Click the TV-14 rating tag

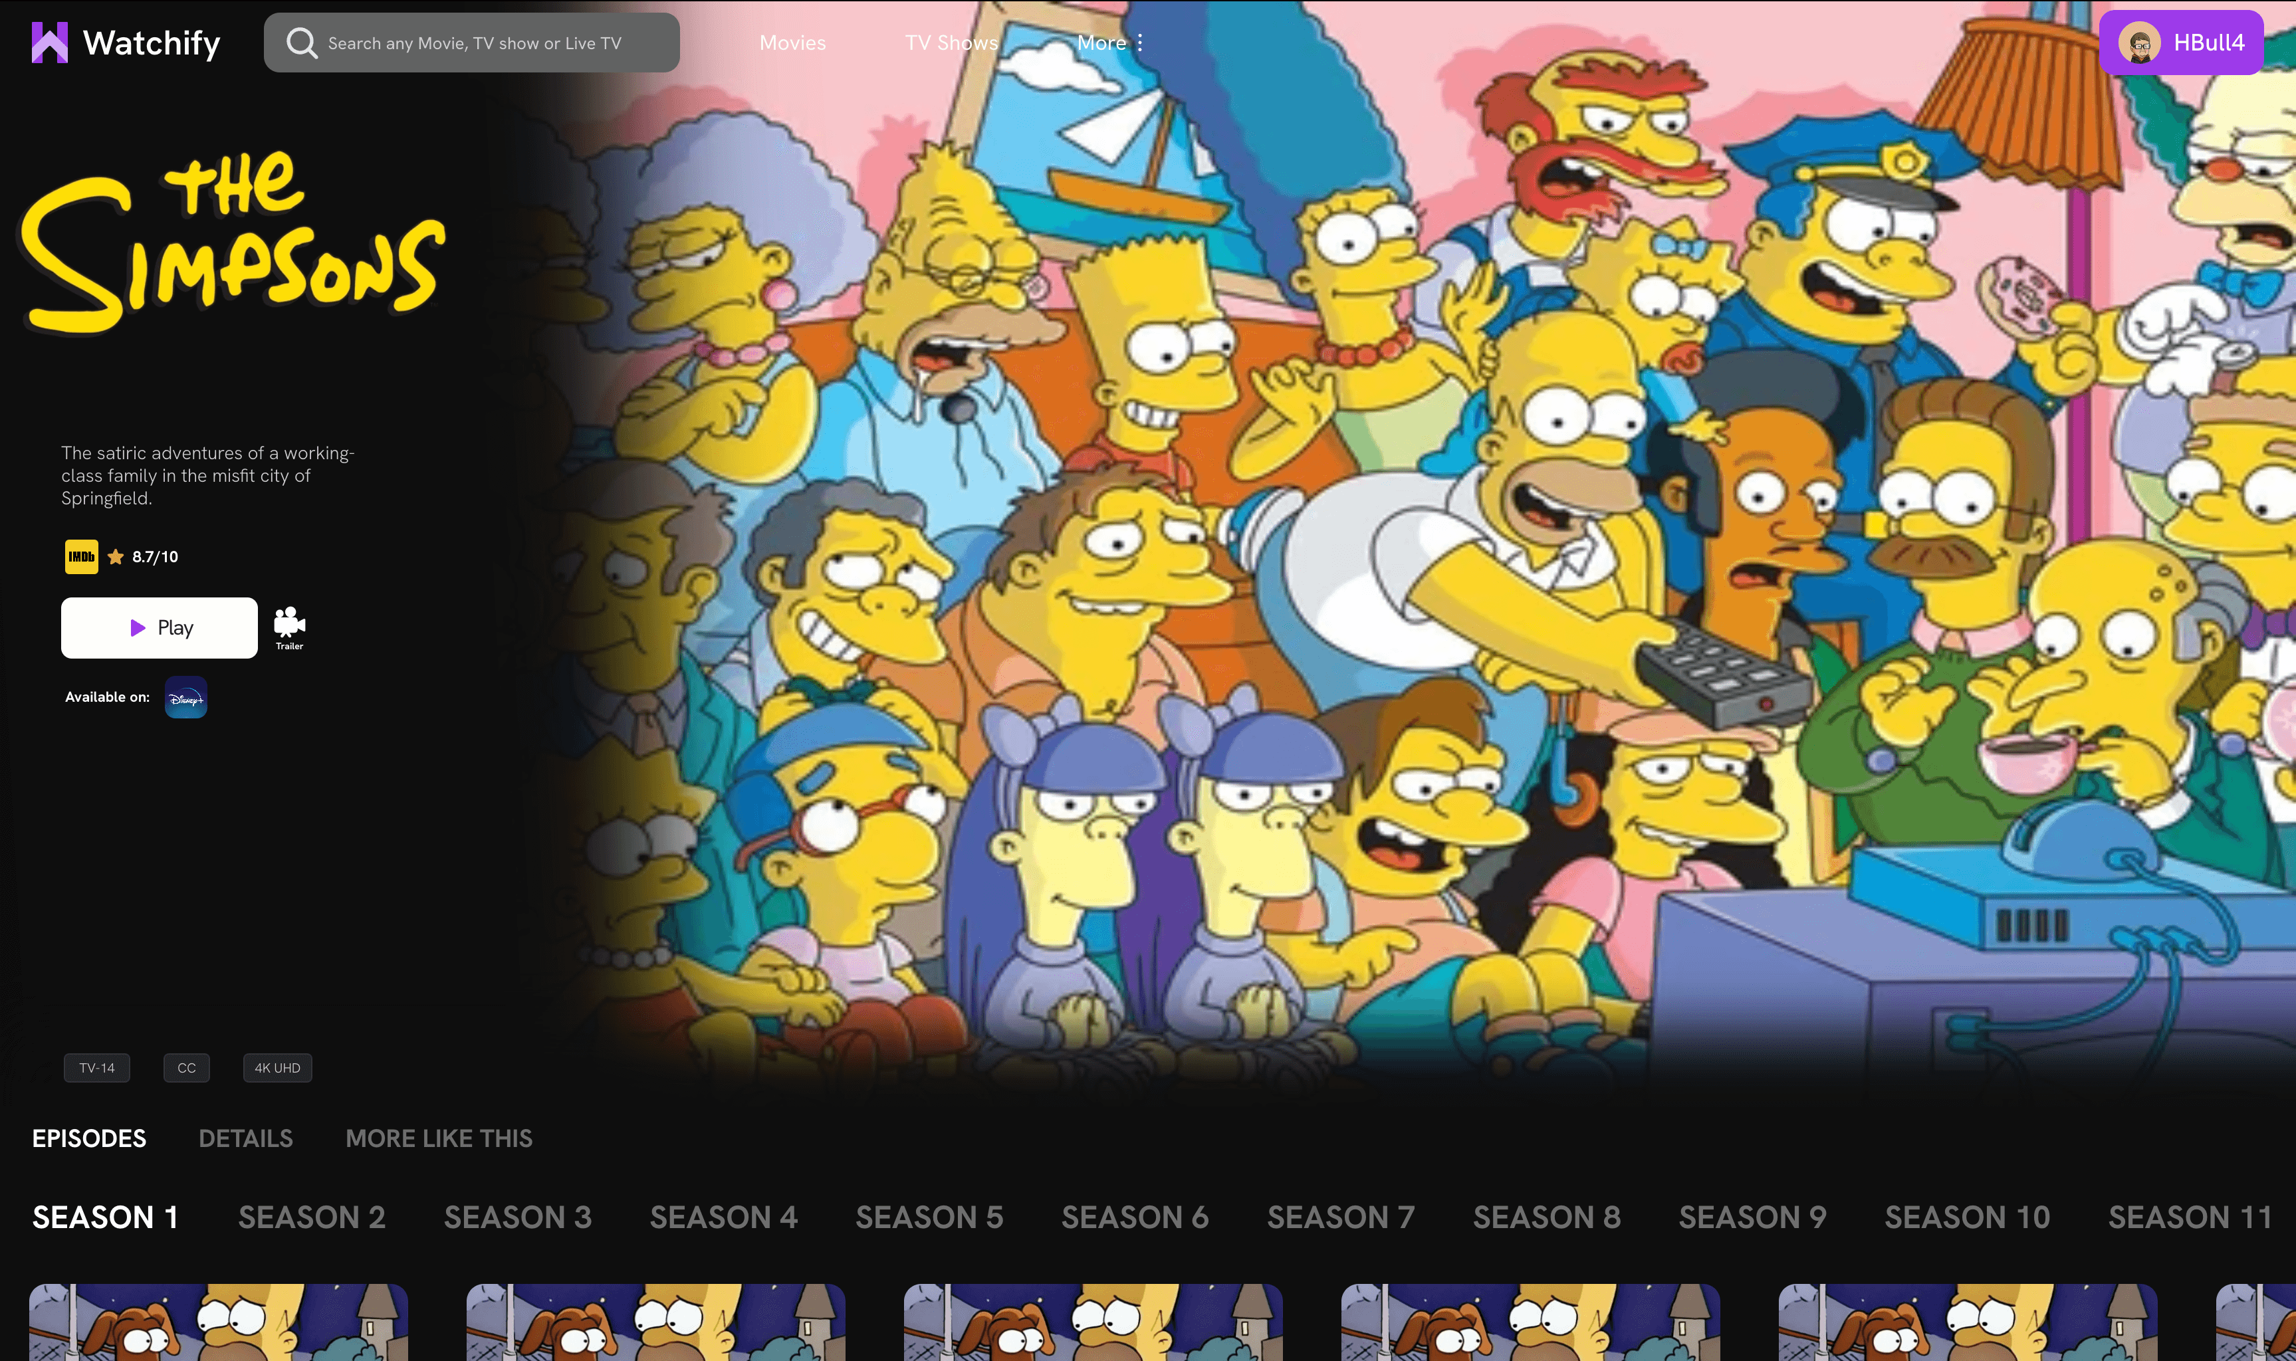coord(97,1067)
